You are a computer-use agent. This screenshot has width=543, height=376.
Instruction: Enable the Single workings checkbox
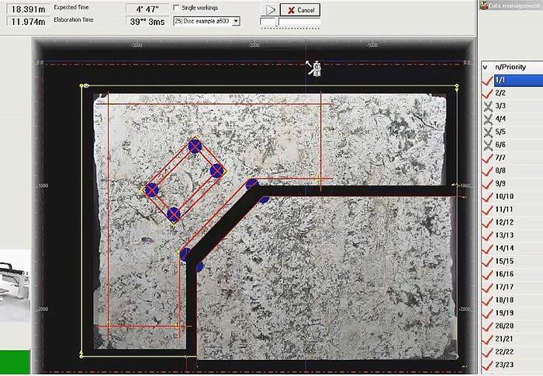tap(176, 8)
